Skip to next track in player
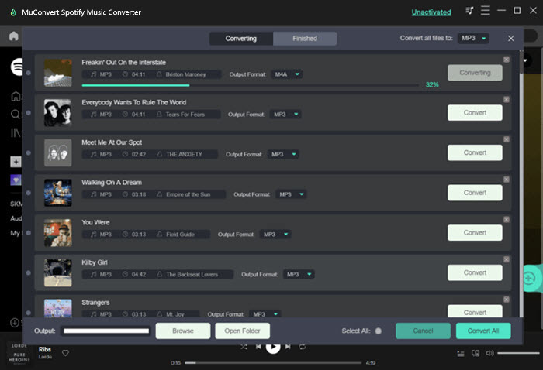Viewport: 543px width, 370px height. (x=287, y=347)
